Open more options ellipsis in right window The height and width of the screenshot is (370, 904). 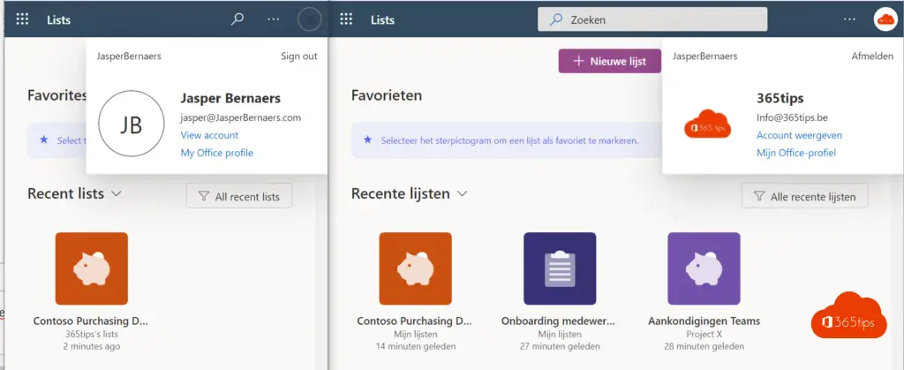(849, 19)
